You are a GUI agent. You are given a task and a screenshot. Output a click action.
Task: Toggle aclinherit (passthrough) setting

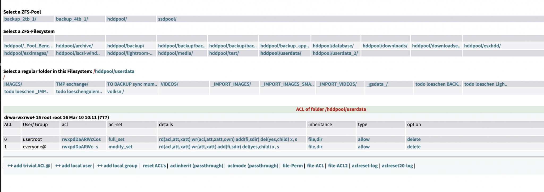(x=197, y=166)
